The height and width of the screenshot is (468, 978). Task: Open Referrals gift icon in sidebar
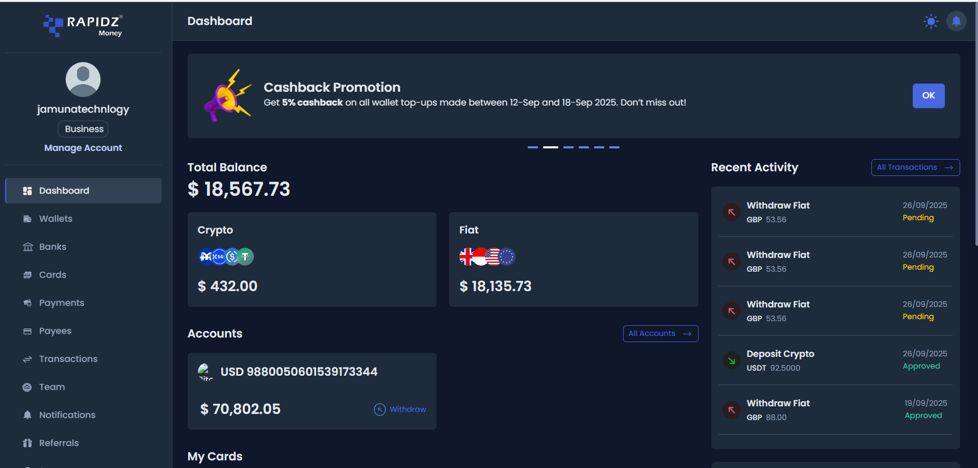[x=28, y=443]
